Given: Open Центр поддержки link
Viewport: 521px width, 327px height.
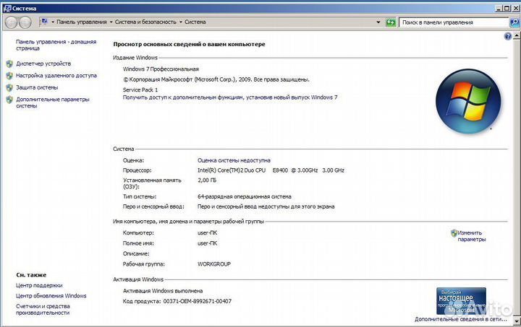Looking at the screenshot, I should [39, 285].
